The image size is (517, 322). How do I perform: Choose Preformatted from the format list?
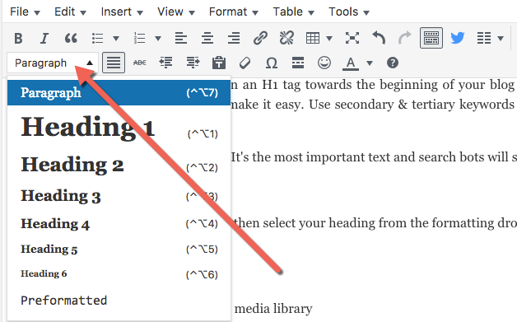[119, 301]
